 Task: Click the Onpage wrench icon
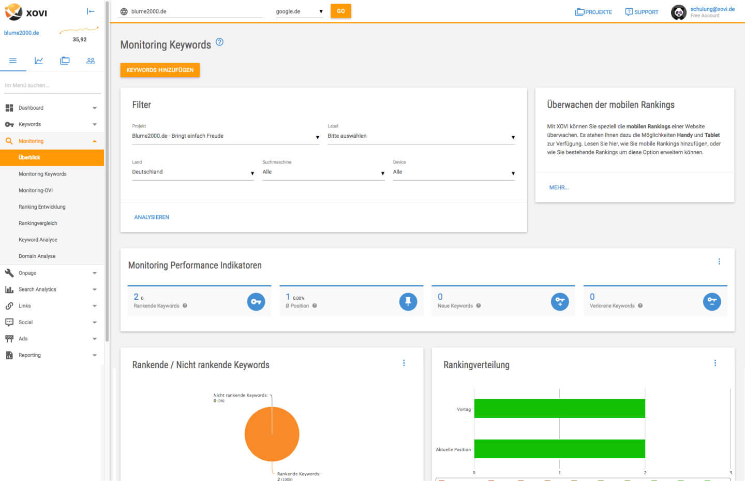[x=9, y=273]
